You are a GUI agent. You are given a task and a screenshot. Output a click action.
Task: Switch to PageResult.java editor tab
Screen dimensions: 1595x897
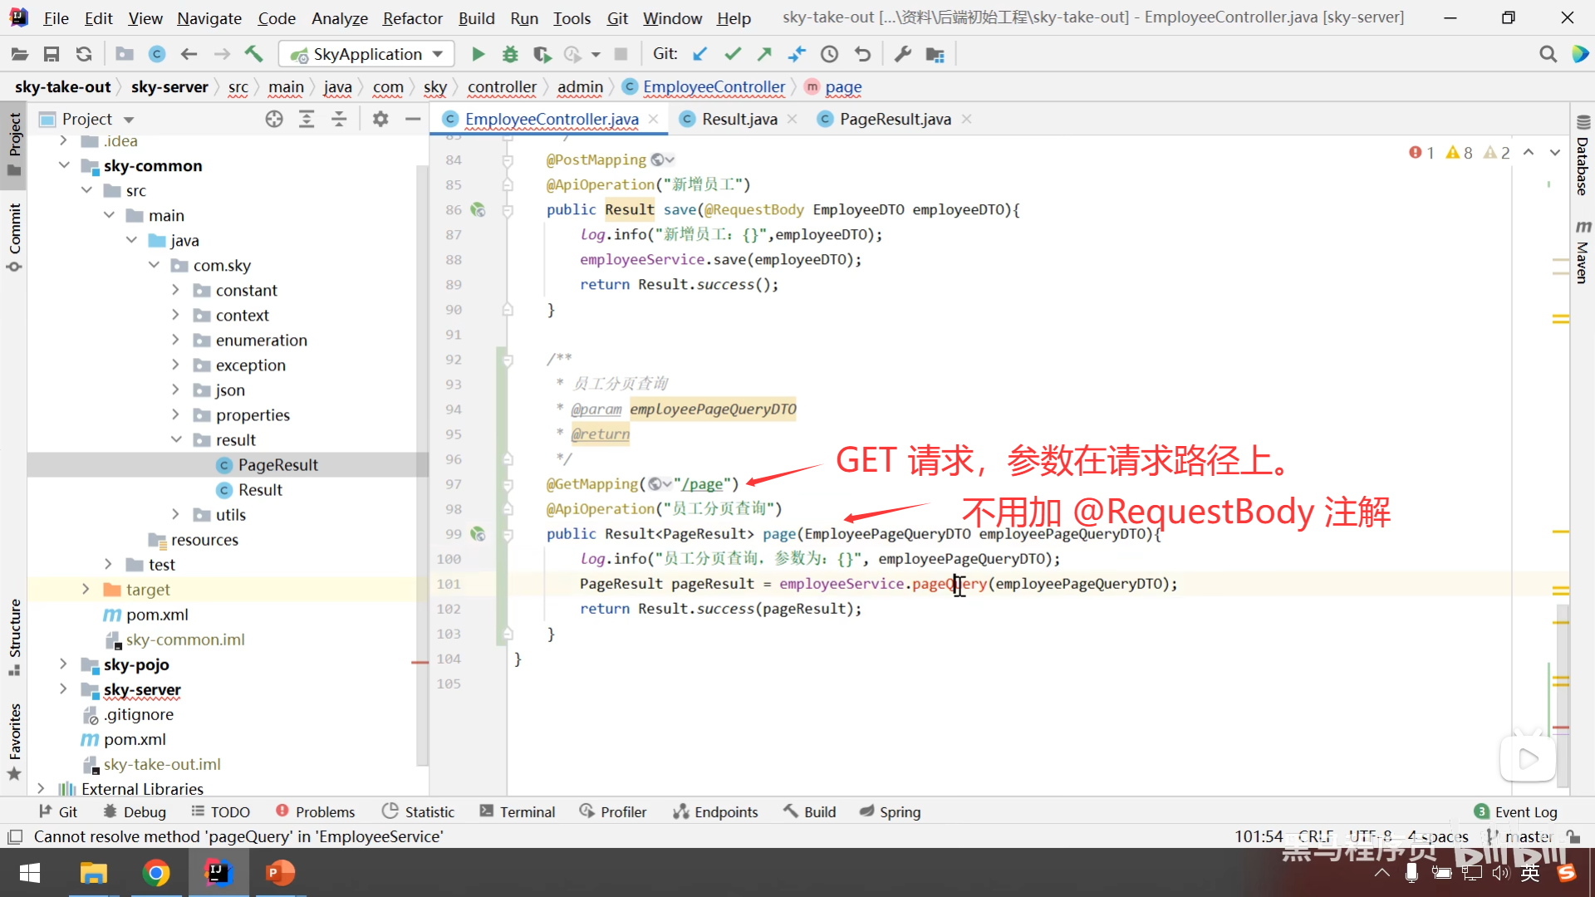(x=895, y=119)
